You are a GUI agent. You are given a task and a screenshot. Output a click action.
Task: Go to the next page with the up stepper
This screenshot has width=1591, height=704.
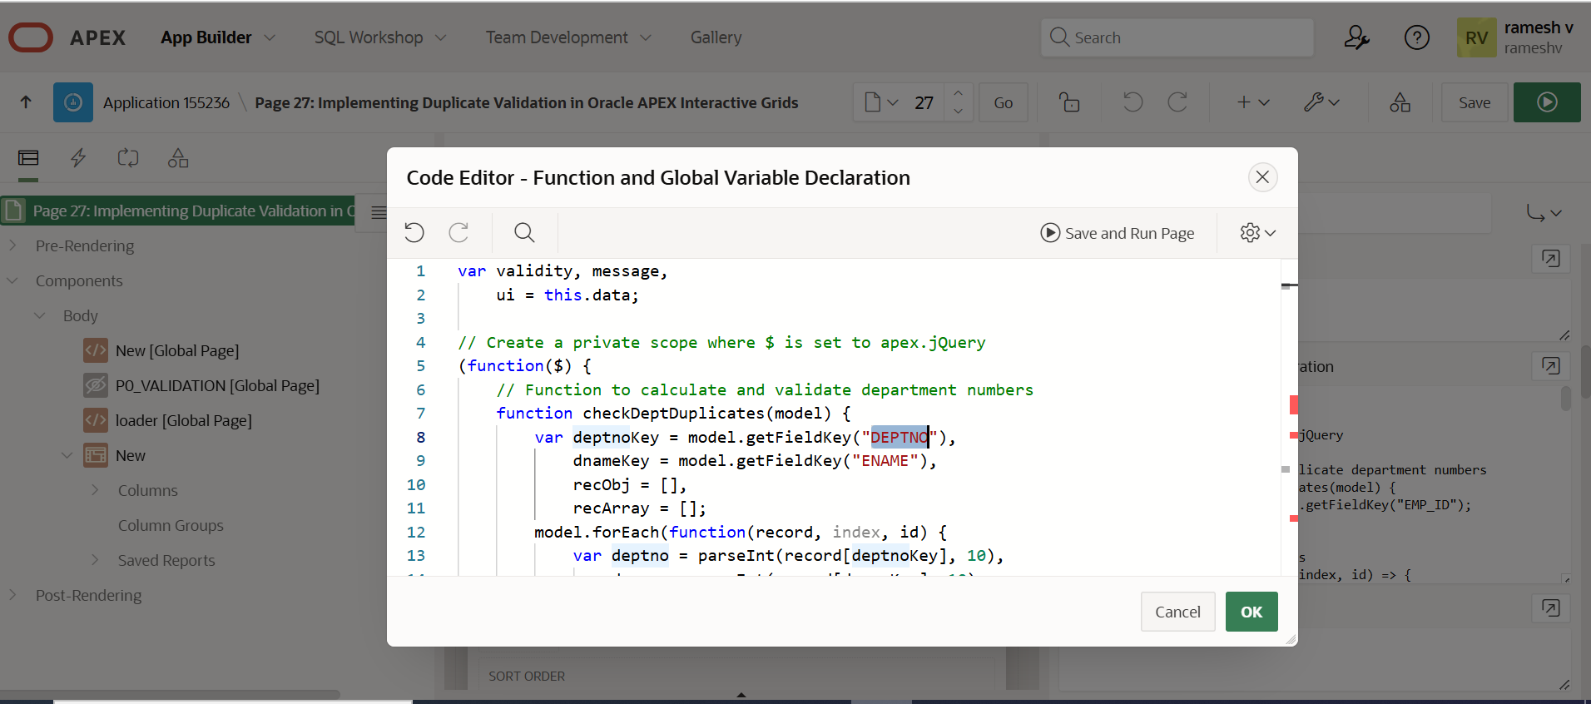tap(958, 93)
